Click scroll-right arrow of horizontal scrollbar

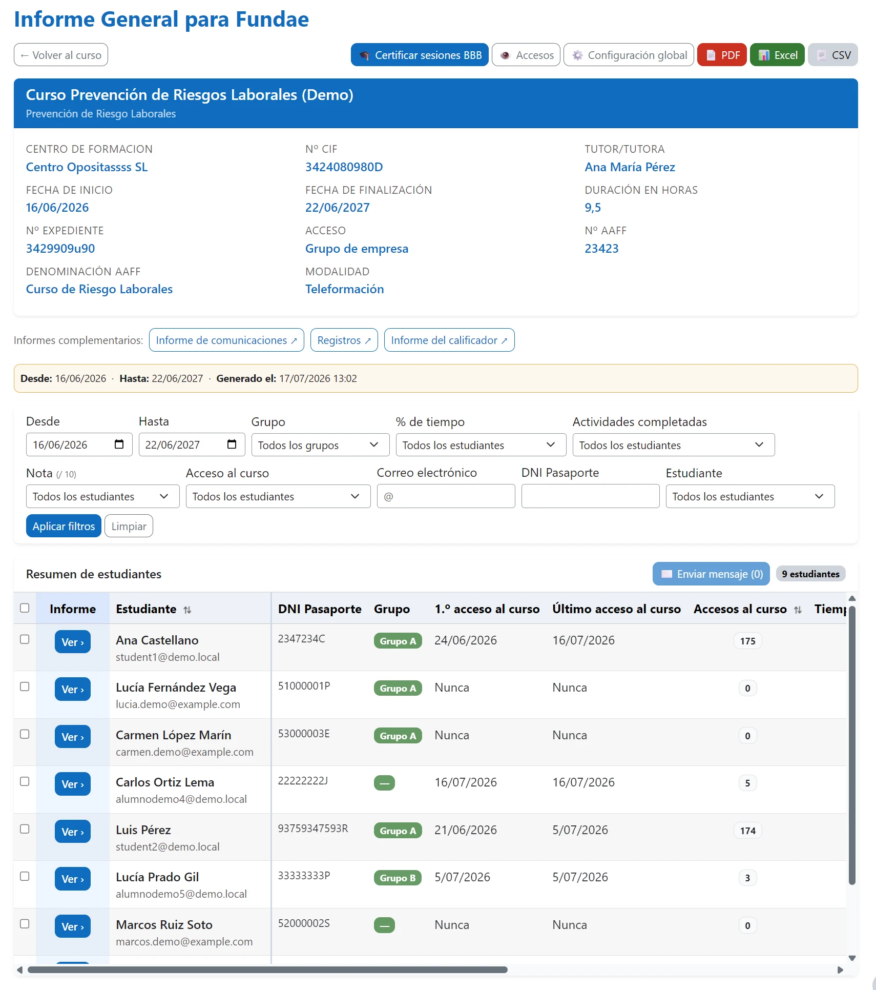pos(840,969)
